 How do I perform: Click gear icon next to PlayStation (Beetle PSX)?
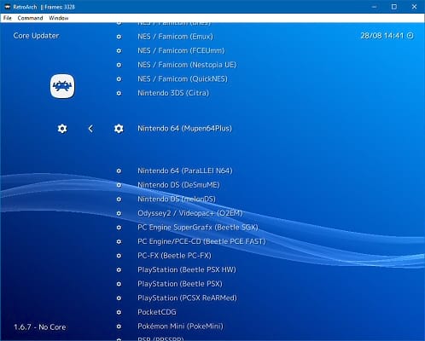(119, 284)
